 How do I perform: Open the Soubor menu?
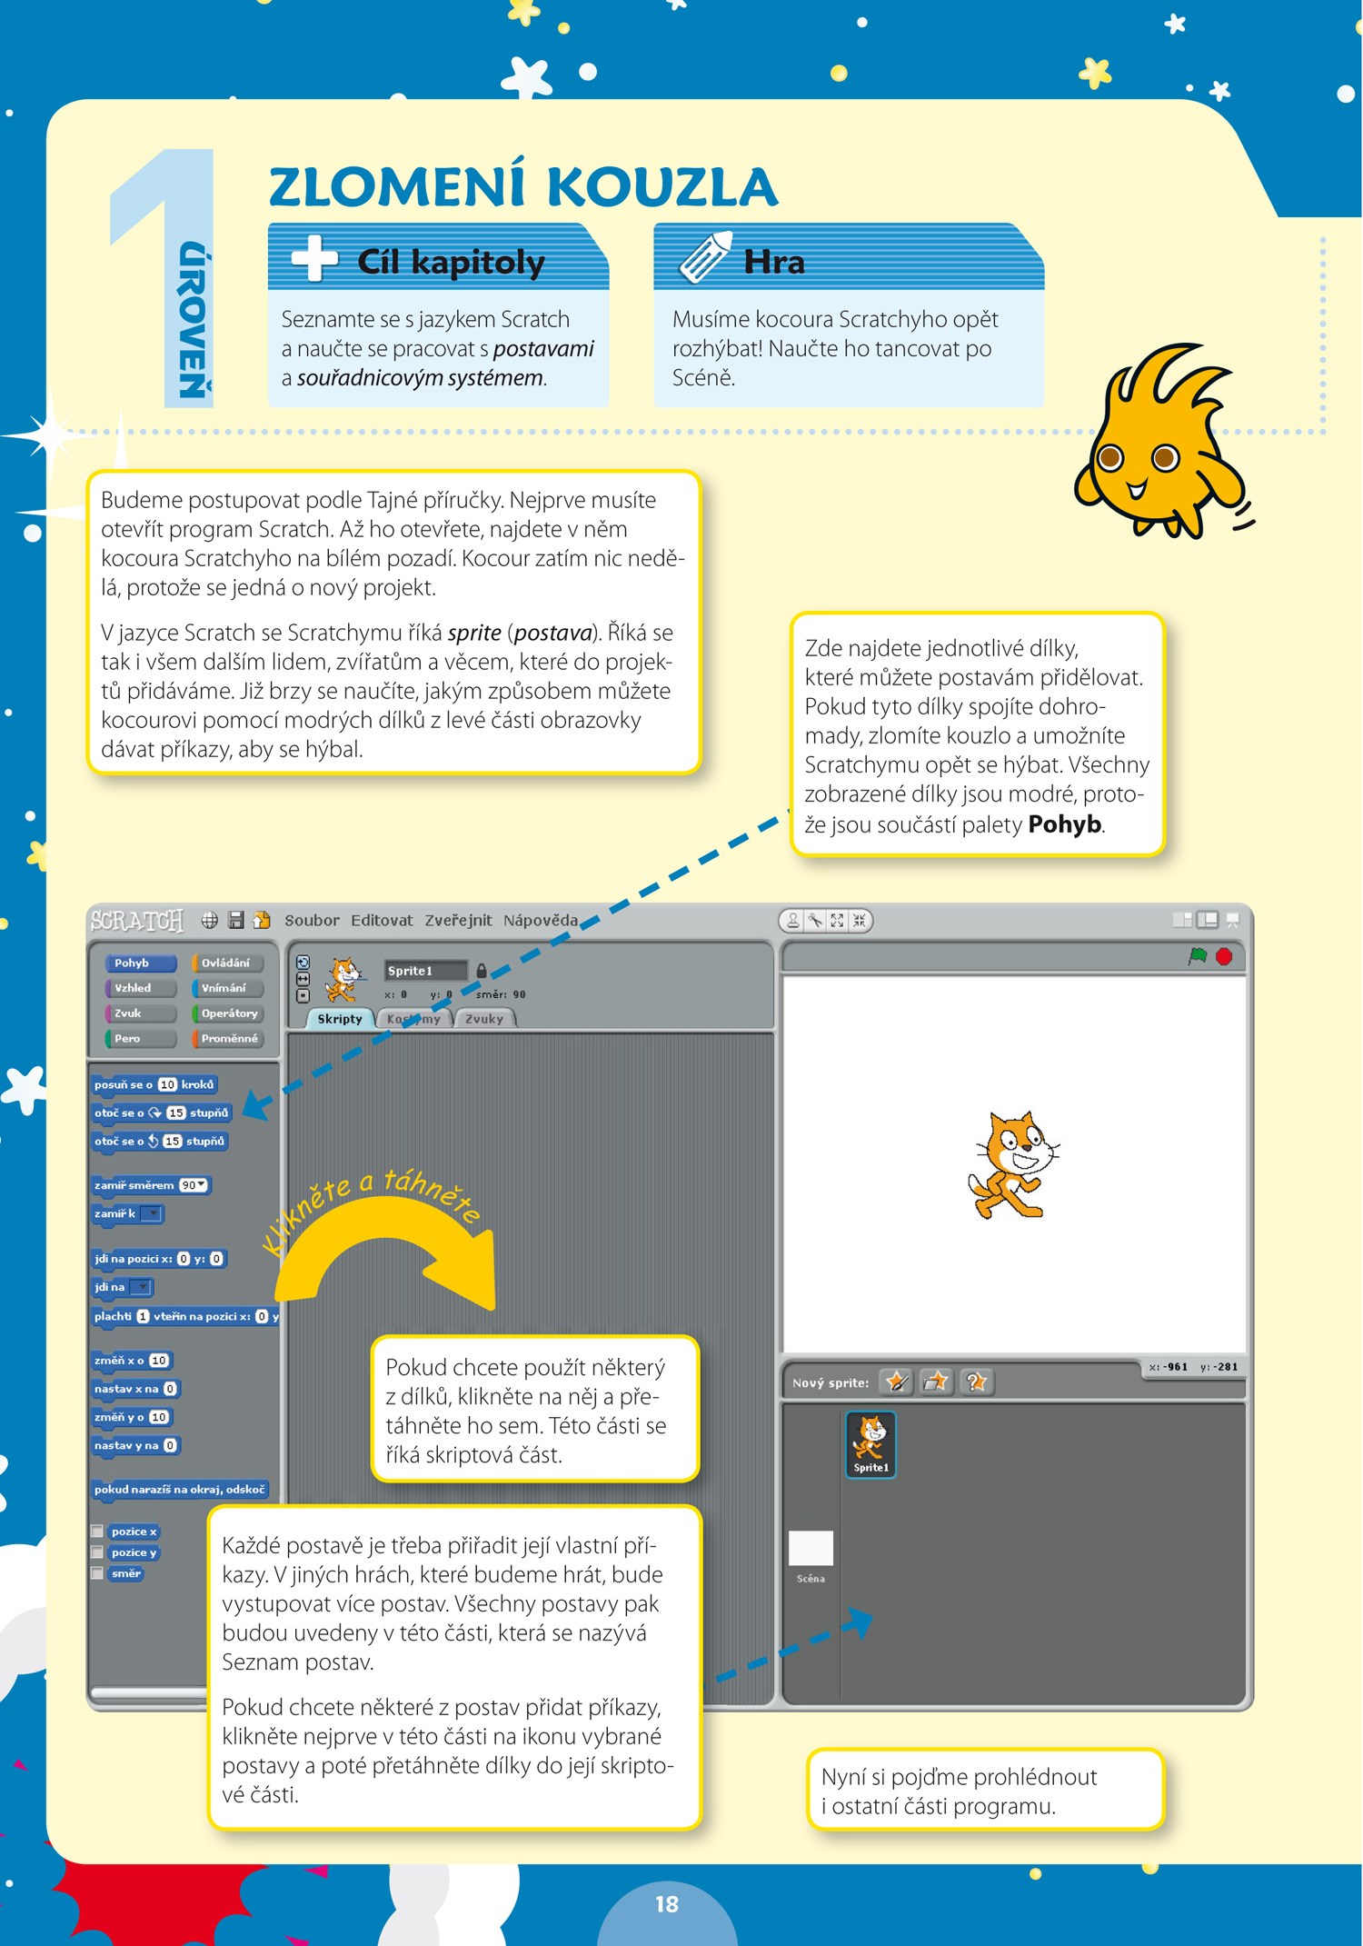click(x=312, y=920)
